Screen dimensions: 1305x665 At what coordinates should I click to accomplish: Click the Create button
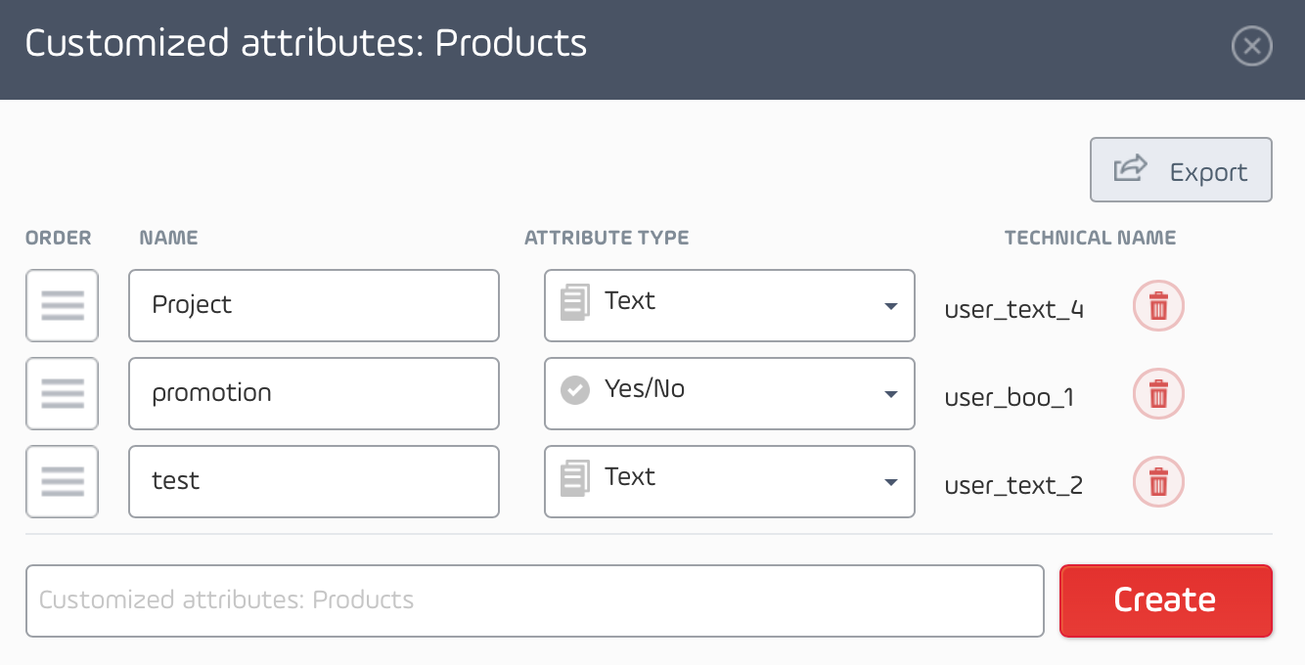pyautogui.click(x=1166, y=600)
